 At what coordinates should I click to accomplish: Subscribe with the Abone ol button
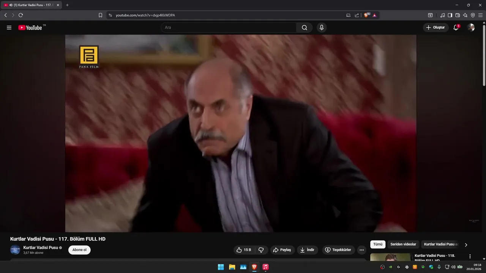click(x=79, y=250)
